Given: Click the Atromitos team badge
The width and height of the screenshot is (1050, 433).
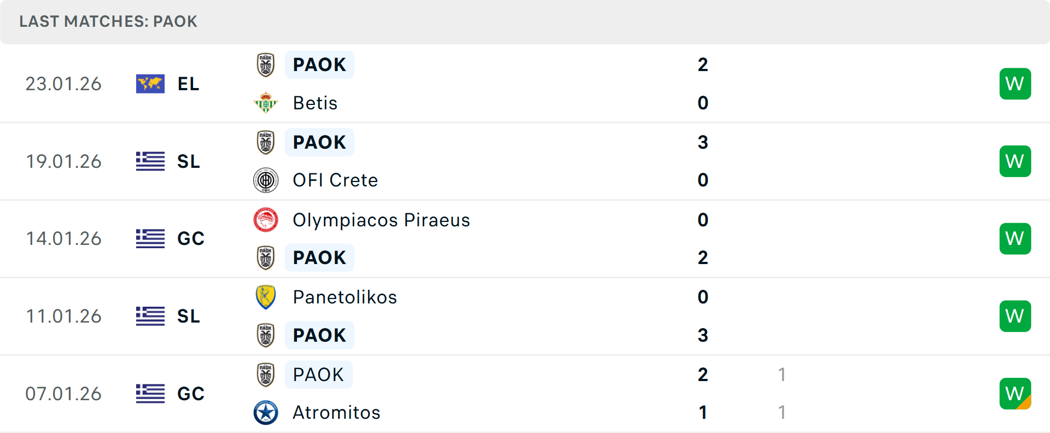Looking at the screenshot, I should click(266, 413).
